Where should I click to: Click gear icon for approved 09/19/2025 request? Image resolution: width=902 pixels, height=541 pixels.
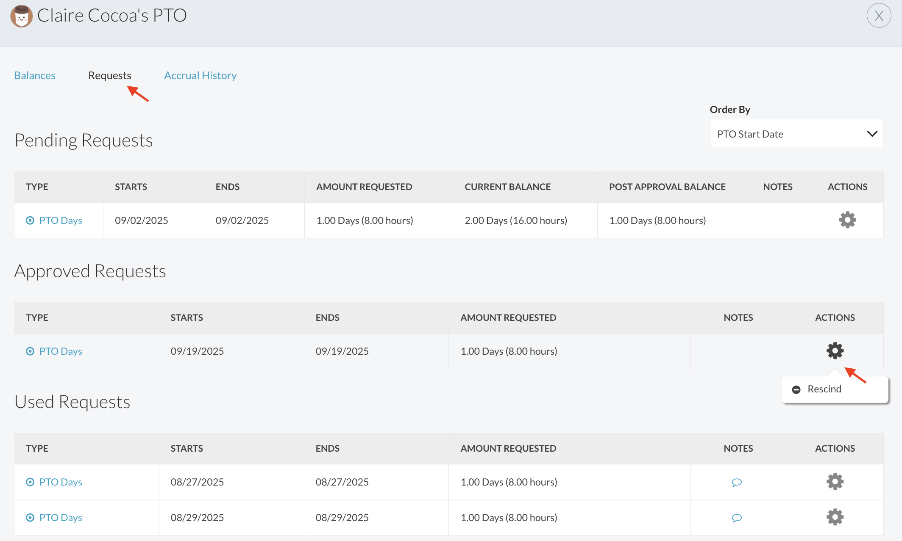(835, 351)
